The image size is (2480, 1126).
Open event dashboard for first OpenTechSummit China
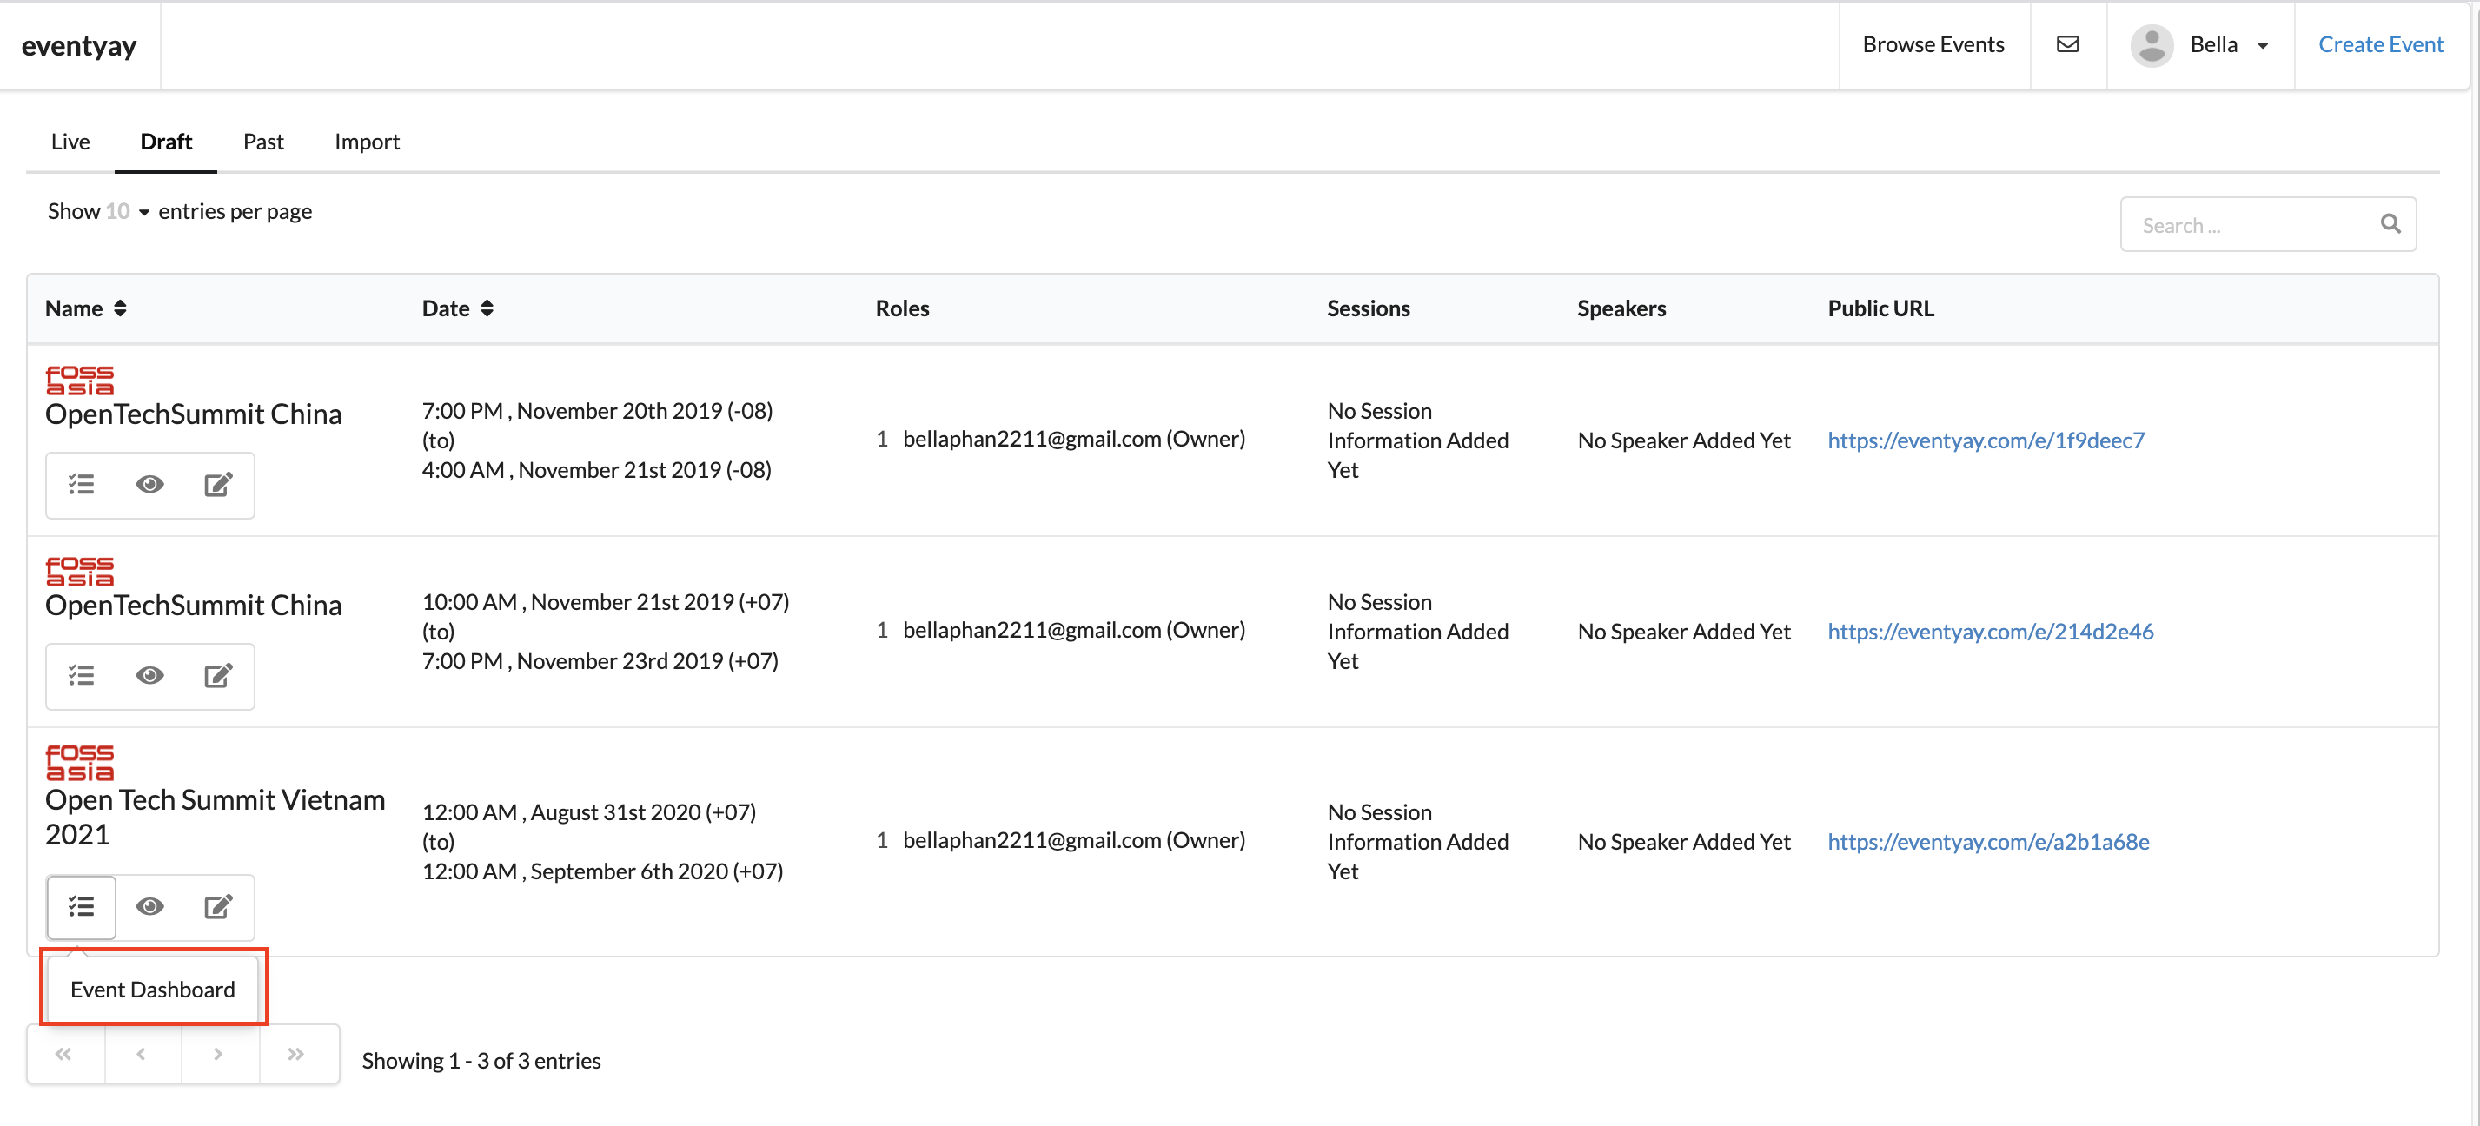pyautogui.click(x=82, y=484)
